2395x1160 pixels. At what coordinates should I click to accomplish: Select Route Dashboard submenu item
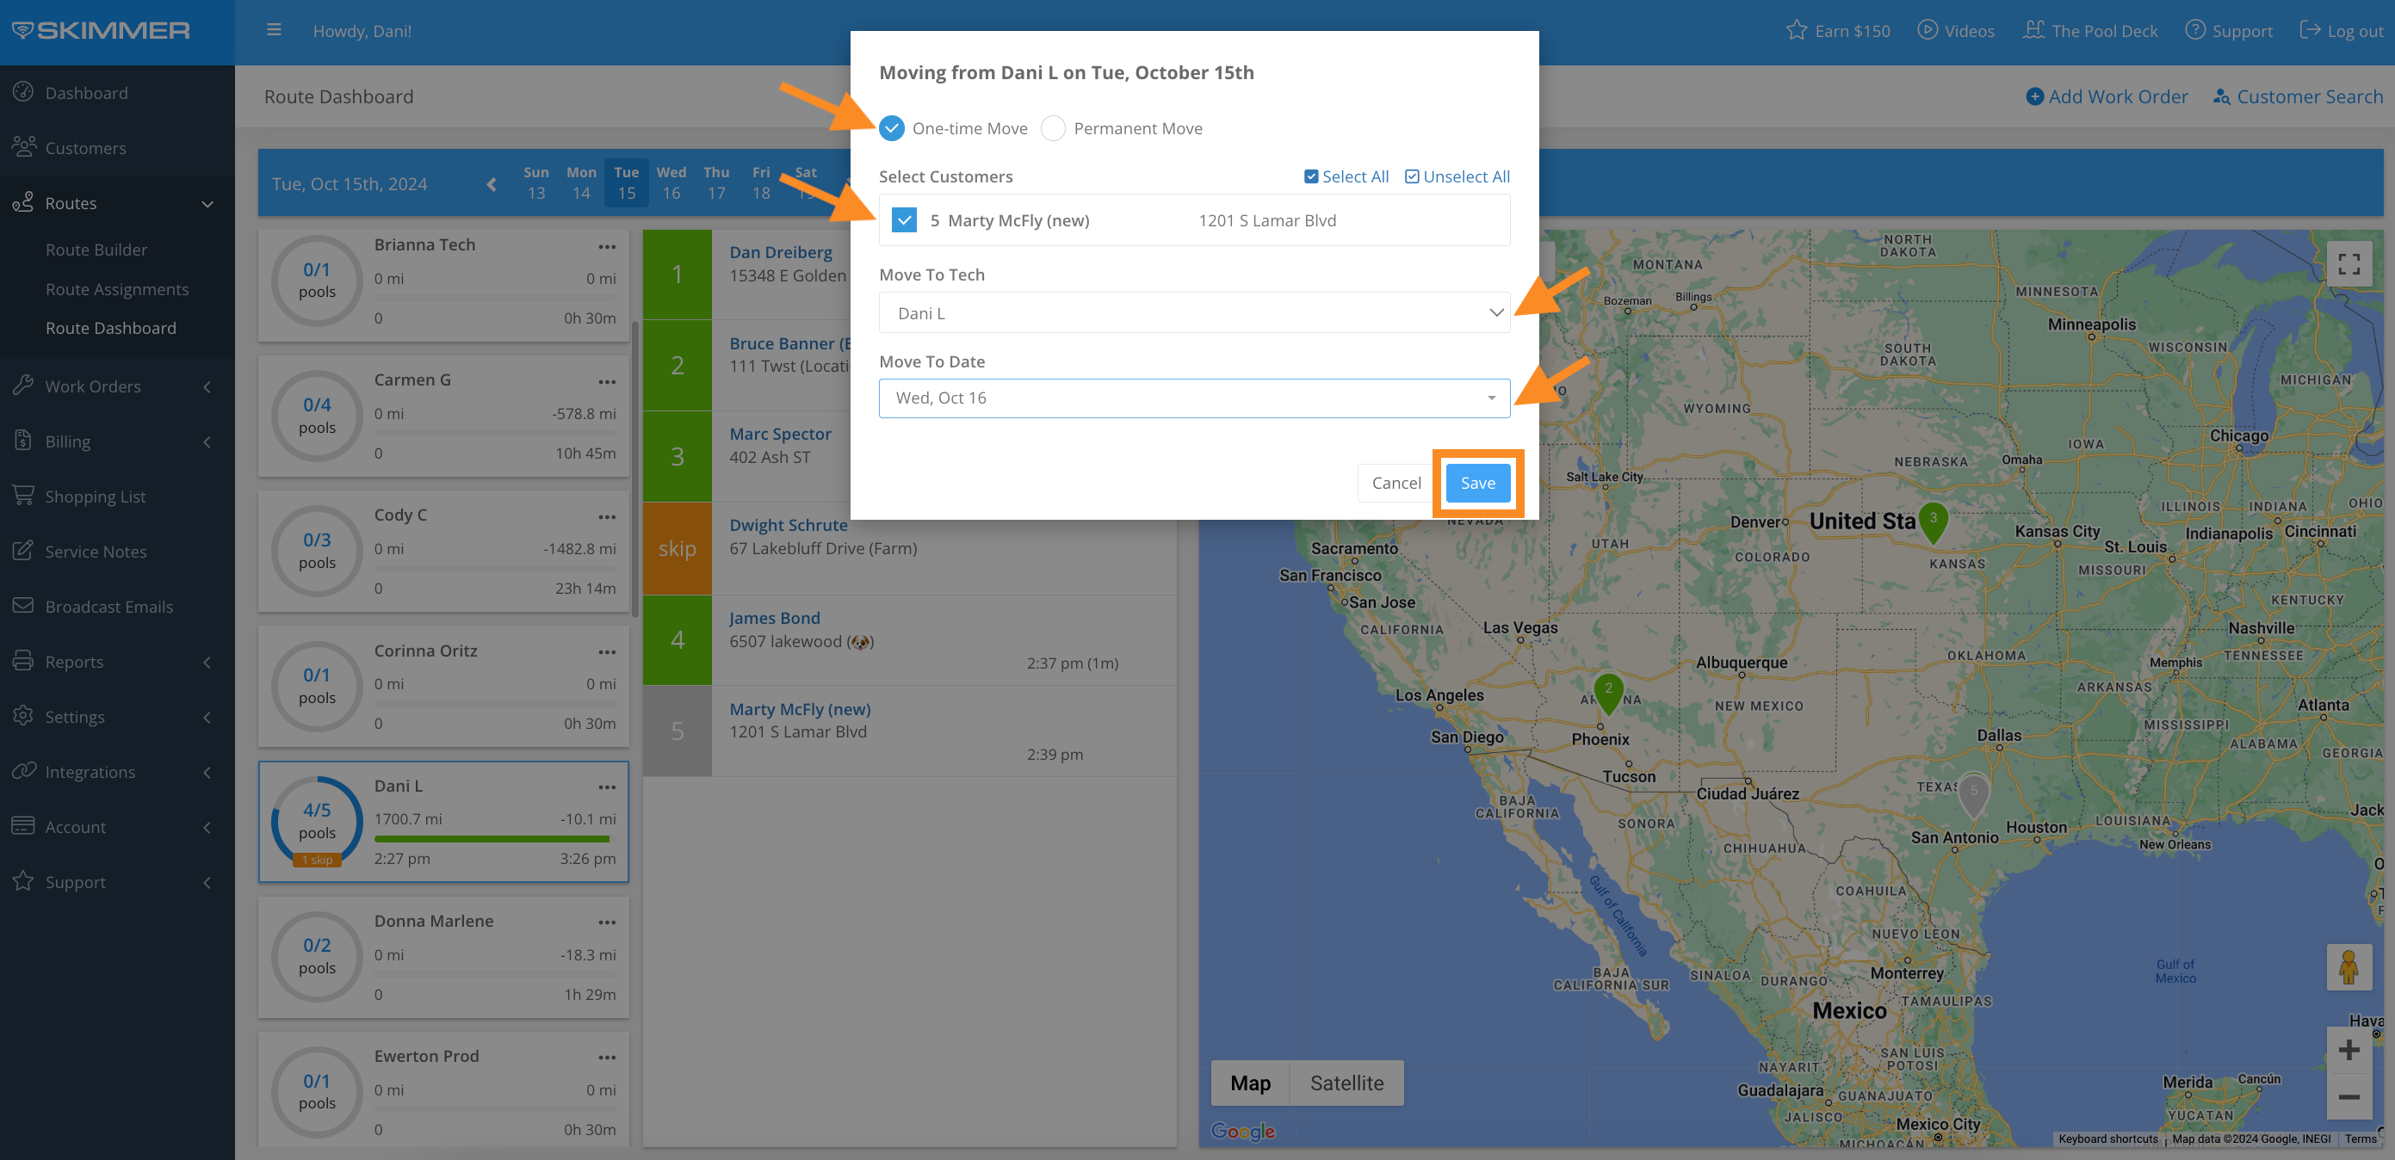click(111, 328)
